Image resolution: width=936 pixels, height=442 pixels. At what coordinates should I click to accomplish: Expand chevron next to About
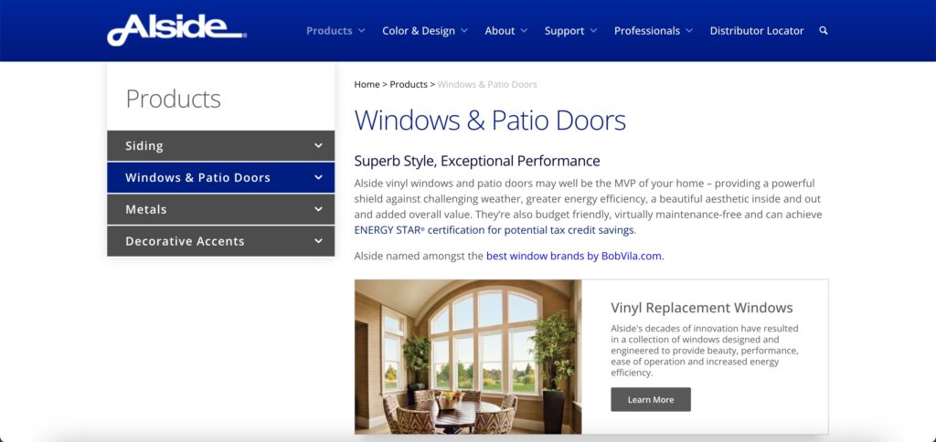[524, 31]
